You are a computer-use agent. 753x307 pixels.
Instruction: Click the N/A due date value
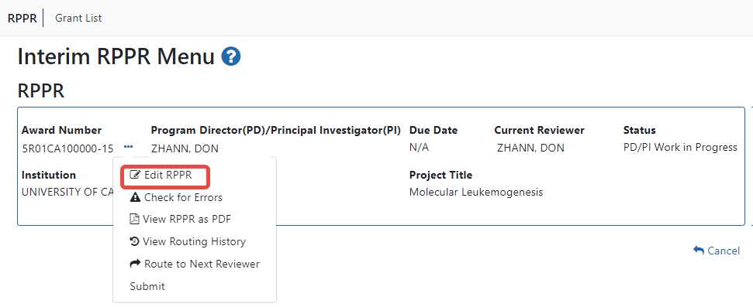419,148
